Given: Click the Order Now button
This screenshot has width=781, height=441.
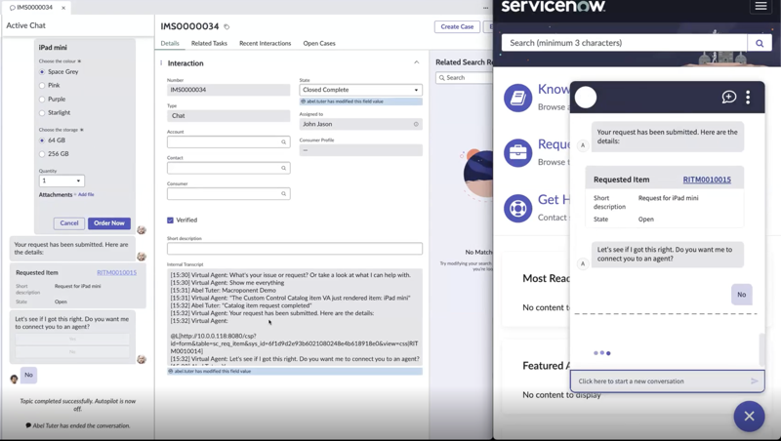Looking at the screenshot, I should coord(109,223).
